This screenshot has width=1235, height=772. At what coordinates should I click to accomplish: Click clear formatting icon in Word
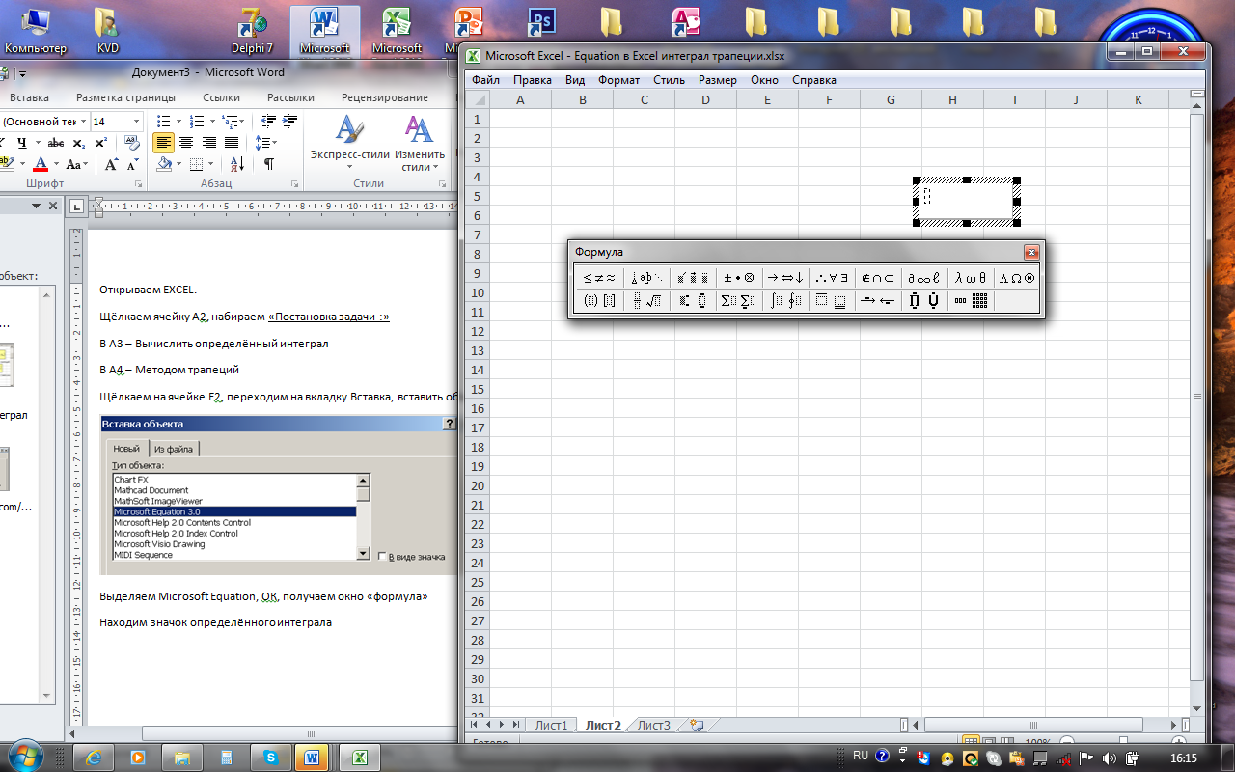point(132,143)
